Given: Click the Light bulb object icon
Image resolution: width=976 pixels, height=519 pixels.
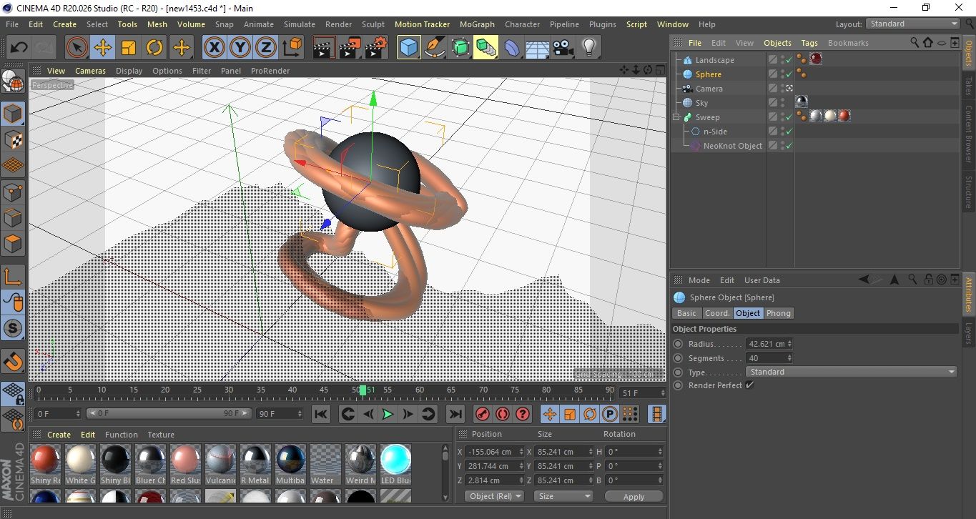Looking at the screenshot, I should click(x=588, y=48).
